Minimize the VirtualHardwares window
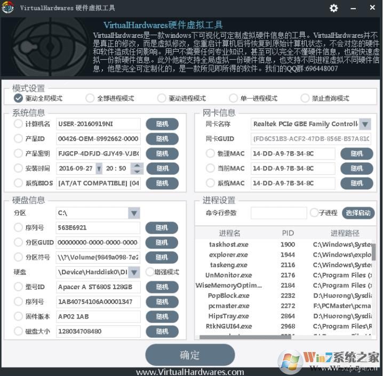 [353, 9]
